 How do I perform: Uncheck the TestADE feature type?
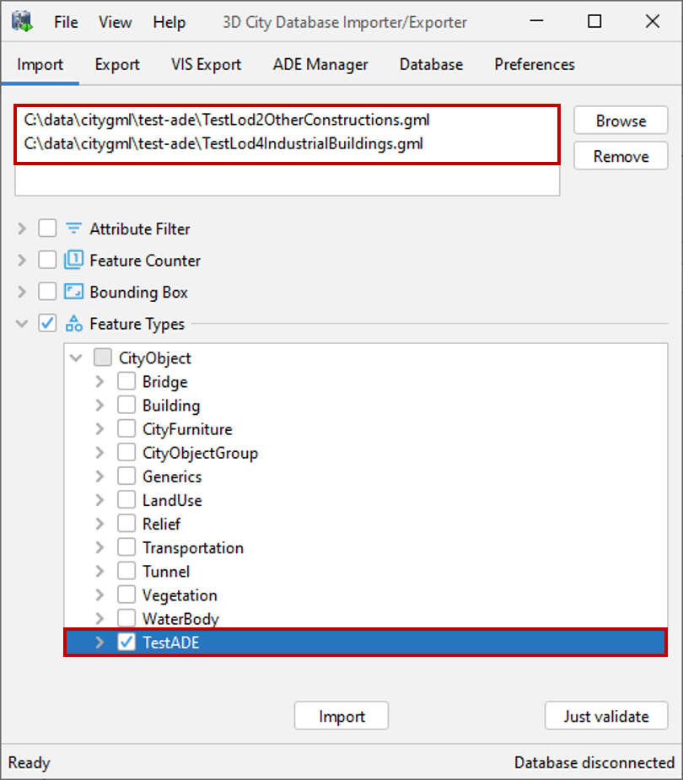126,642
